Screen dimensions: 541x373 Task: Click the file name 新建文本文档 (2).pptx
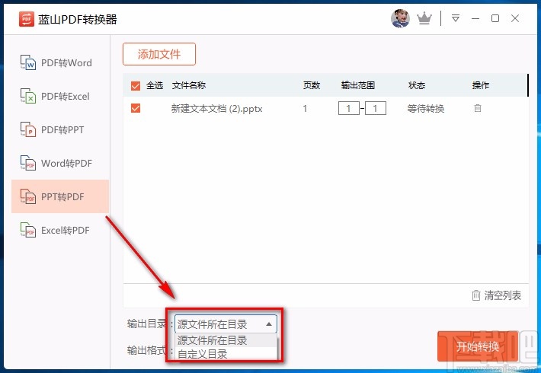(x=216, y=109)
